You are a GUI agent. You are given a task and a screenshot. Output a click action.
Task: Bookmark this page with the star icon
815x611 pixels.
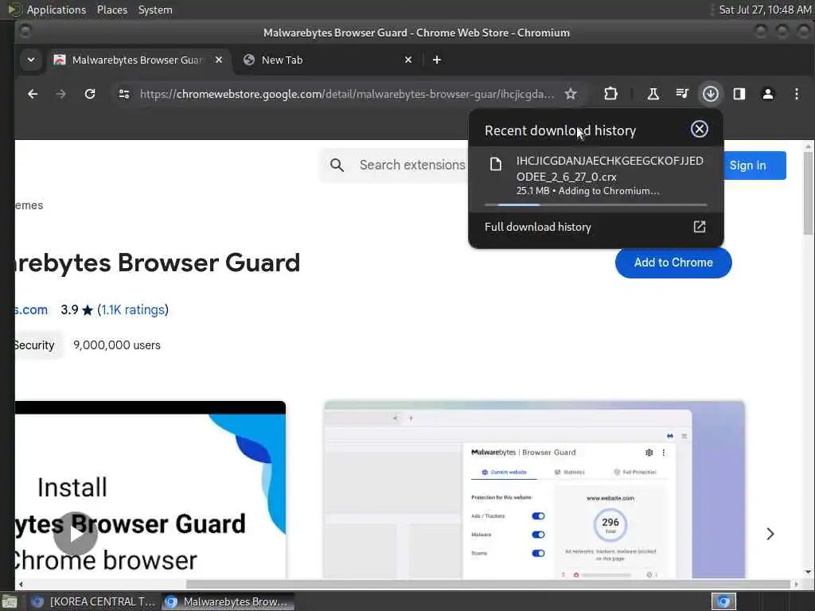(x=571, y=94)
